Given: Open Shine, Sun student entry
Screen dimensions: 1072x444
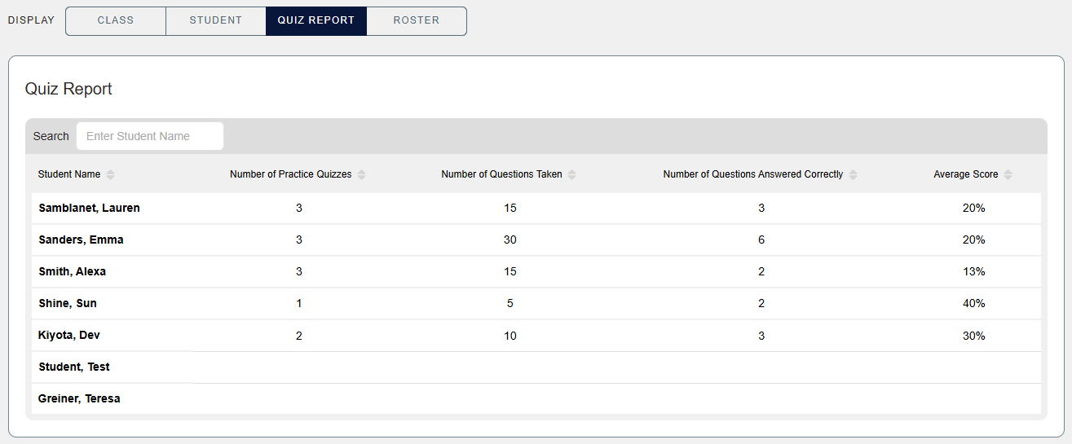Looking at the screenshot, I should pos(68,303).
